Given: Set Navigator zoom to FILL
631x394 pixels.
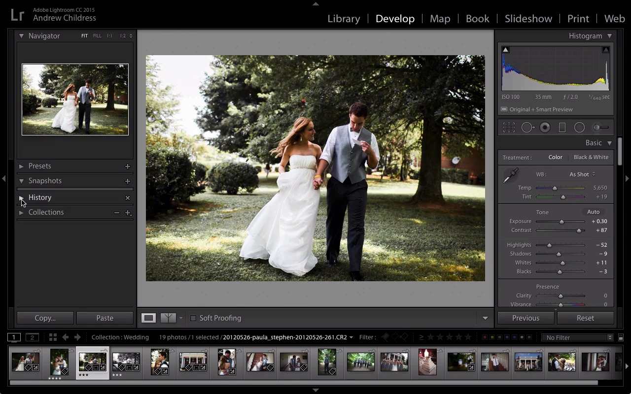Looking at the screenshot, I should coord(97,36).
